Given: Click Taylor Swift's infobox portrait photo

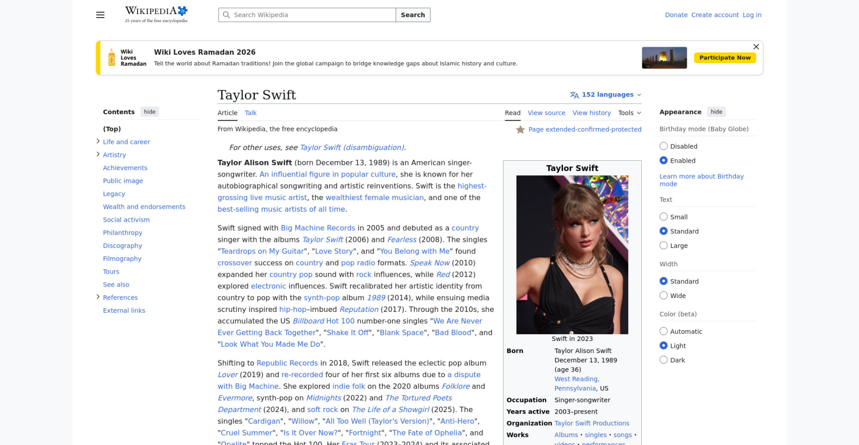Looking at the screenshot, I should click(572, 253).
